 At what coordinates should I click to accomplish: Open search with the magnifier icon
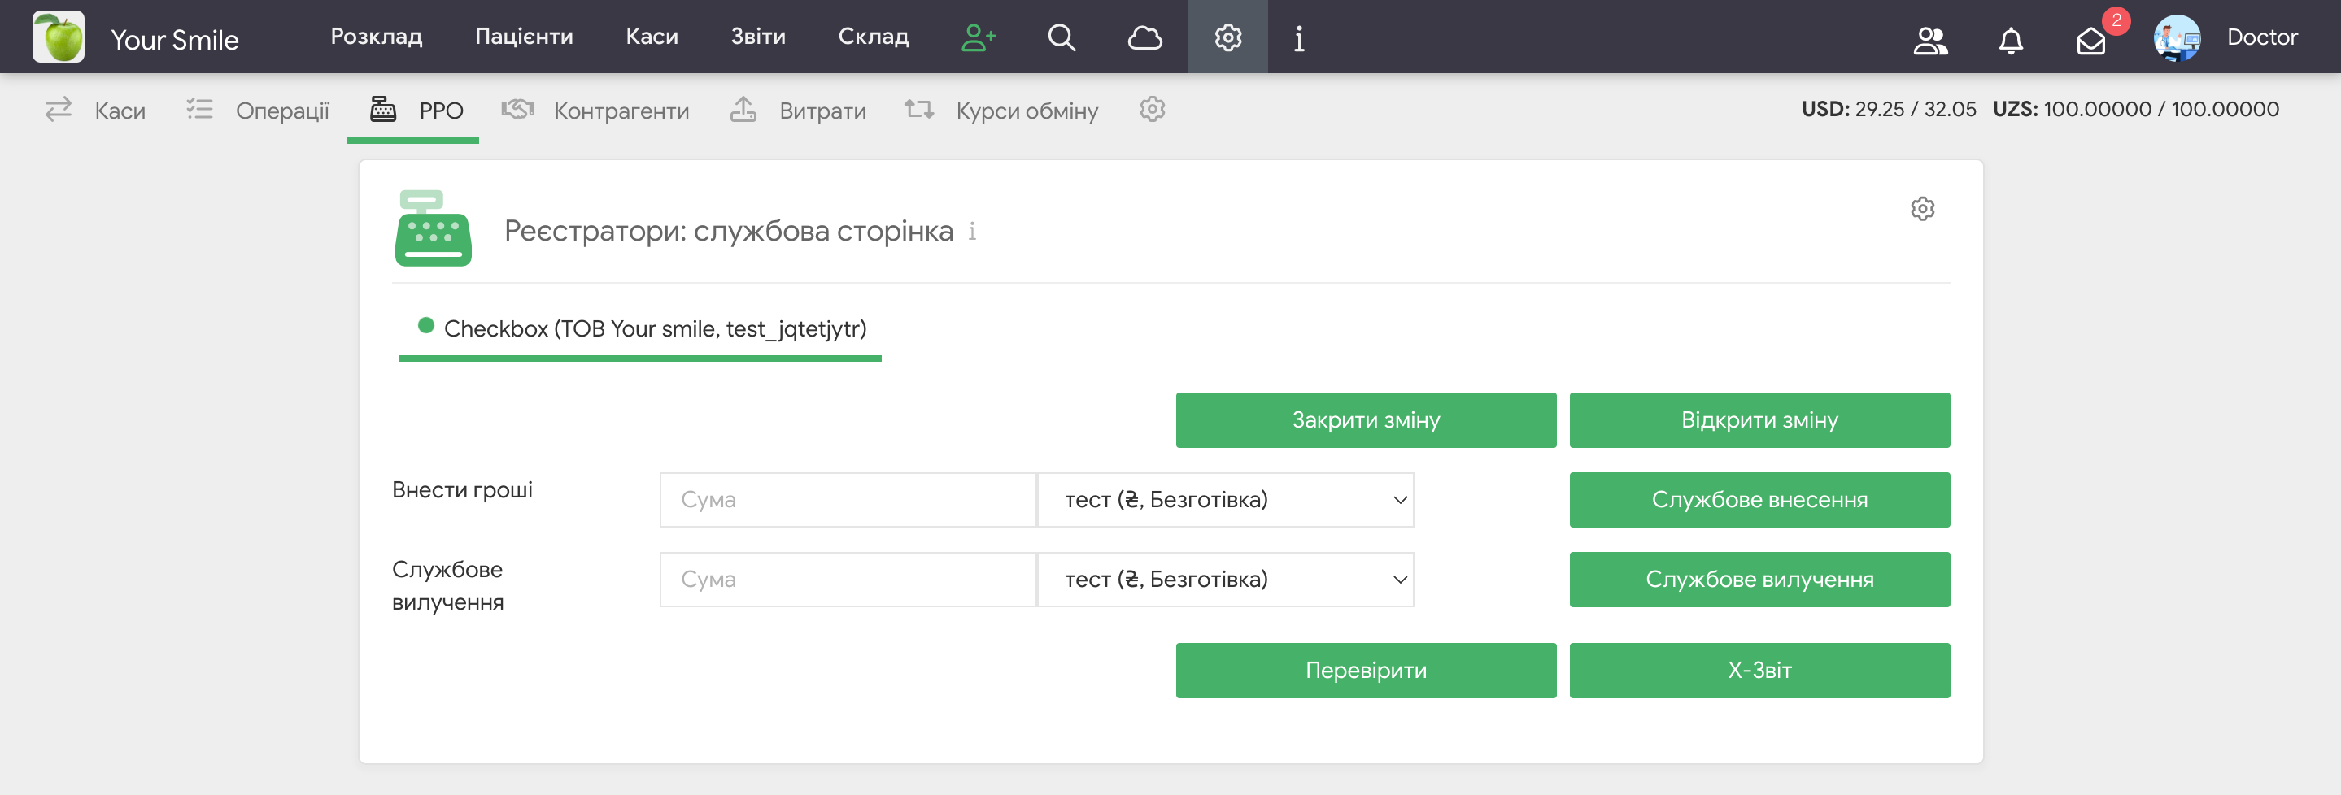coord(1062,37)
